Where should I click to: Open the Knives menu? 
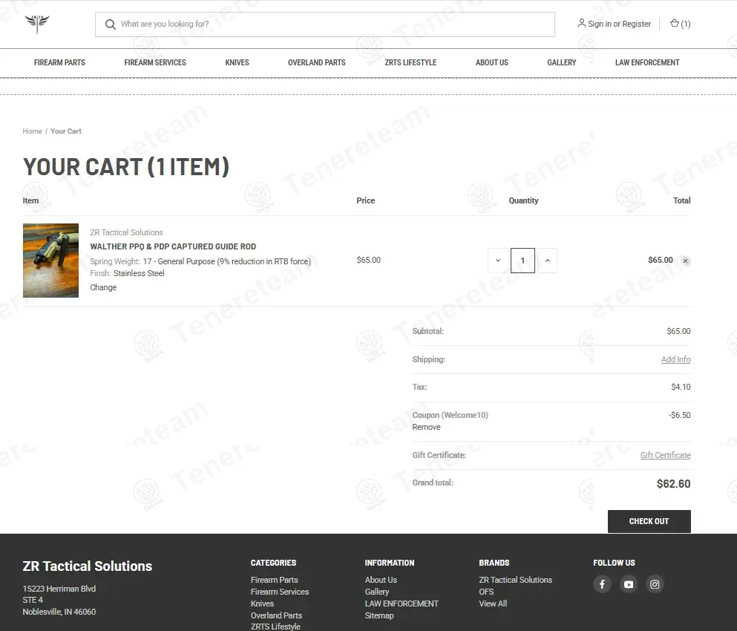237,62
